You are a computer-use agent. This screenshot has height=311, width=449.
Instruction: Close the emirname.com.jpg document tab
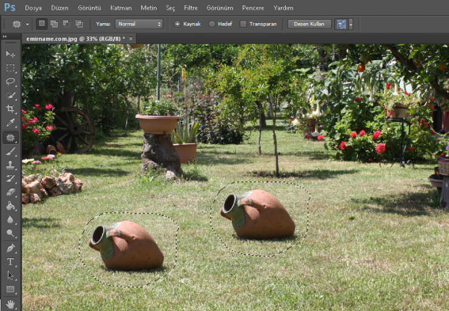131,38
